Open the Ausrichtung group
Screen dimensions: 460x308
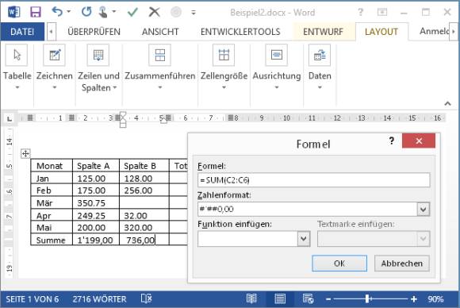(x=277, y=67)
